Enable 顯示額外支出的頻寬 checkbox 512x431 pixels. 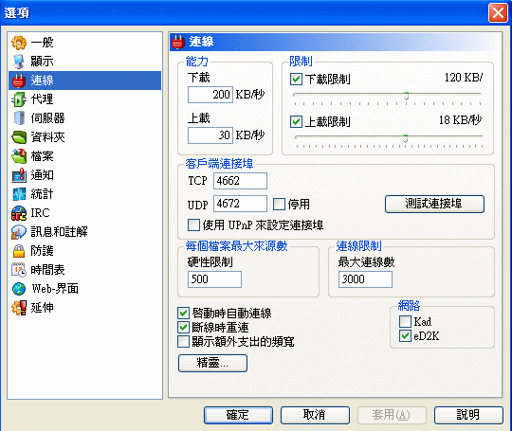coord(183,342)
